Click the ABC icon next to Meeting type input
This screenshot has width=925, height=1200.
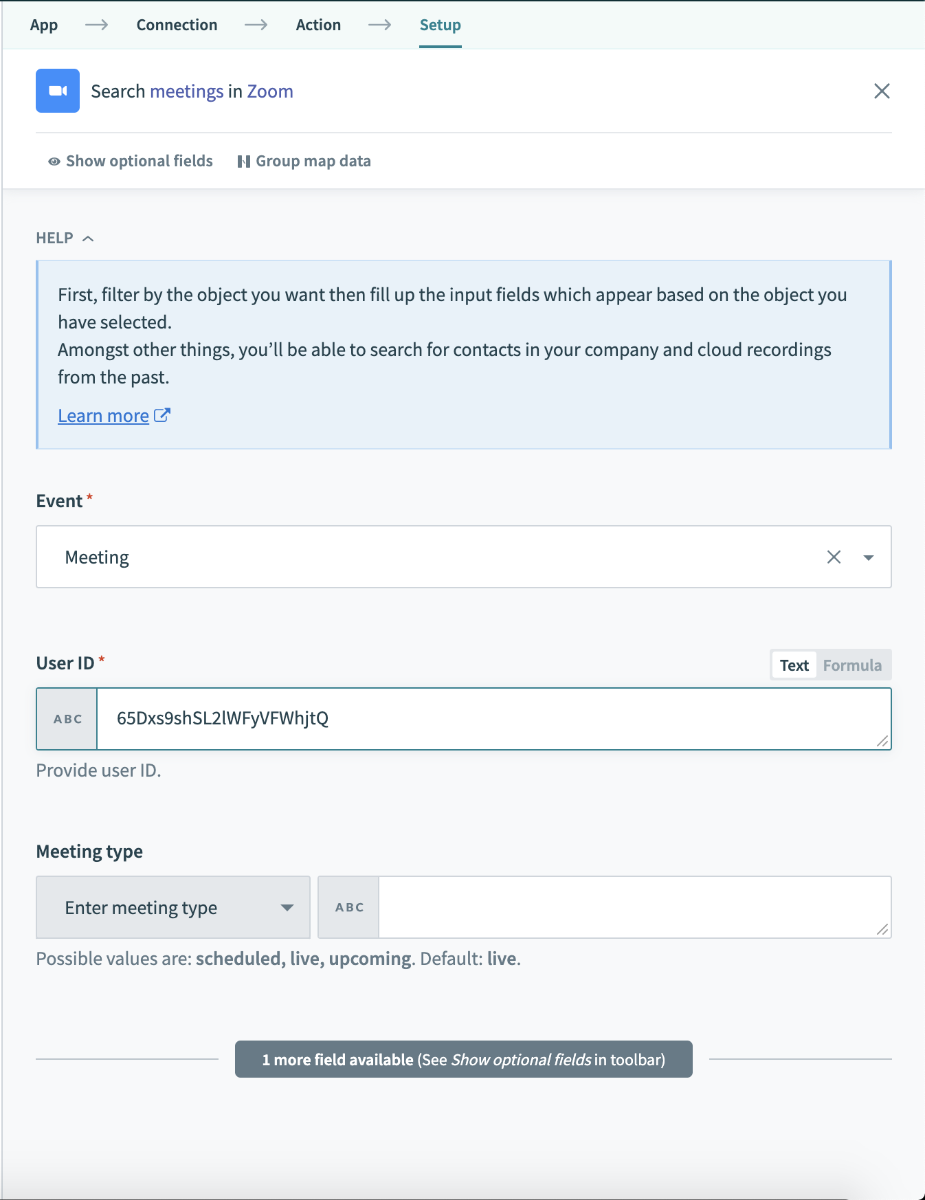(348, 907)
